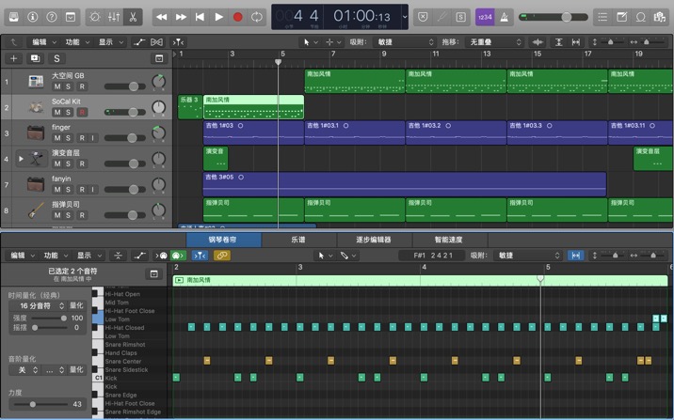Screen dimensions: 674x420
Task: Toggle the Cycle loop button
Action: (257, 17)
